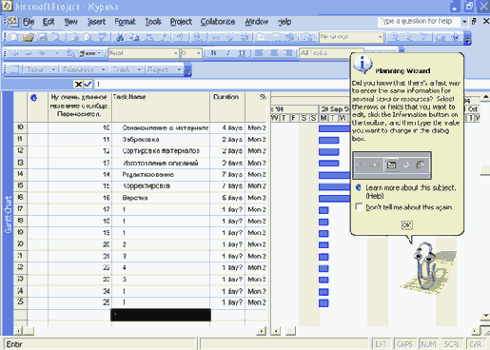Click the Bold formatting icon
This screenshot has height=350, width=490.
click(x=213, y=53)
